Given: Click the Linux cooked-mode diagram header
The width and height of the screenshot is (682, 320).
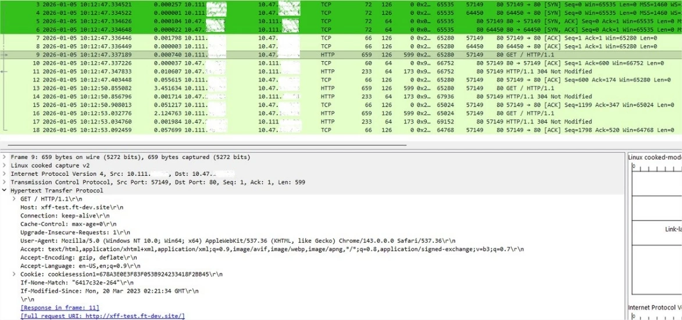Looking at the screenshot, I should tap(655, 158).
